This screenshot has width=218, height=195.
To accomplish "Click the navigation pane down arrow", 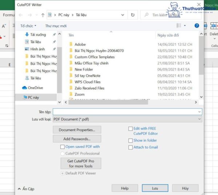I will pyautogui.click(x=60, y=102).
